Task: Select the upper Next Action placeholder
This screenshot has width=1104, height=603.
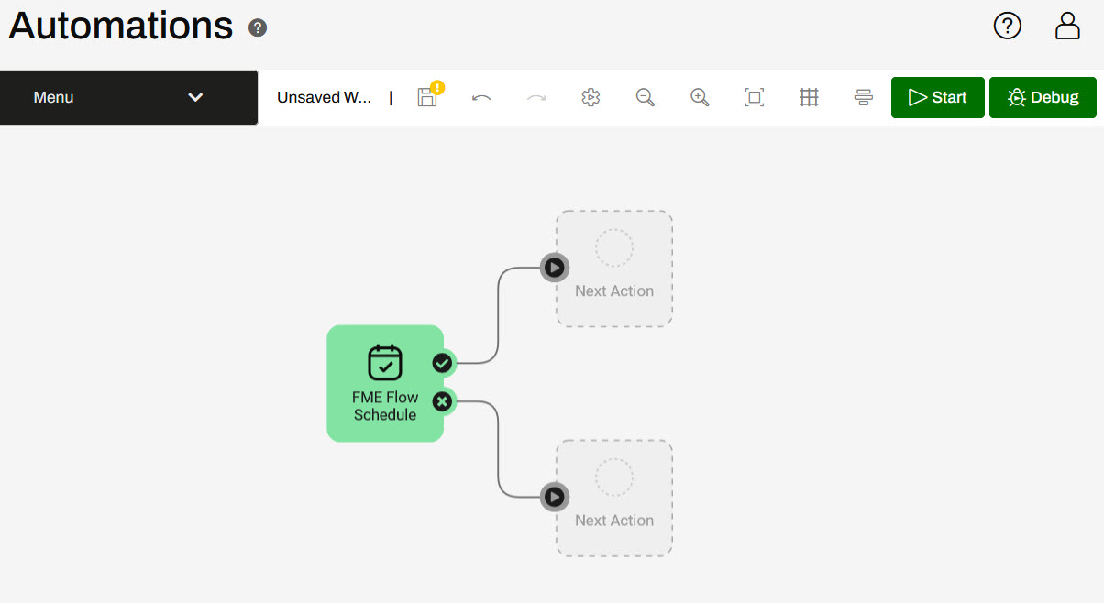Action: 614,269
